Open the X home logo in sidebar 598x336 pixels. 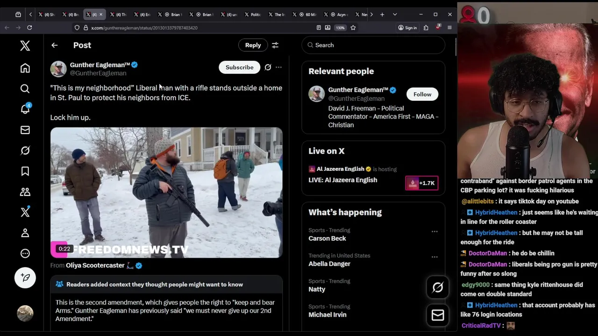tap(25, 46)
